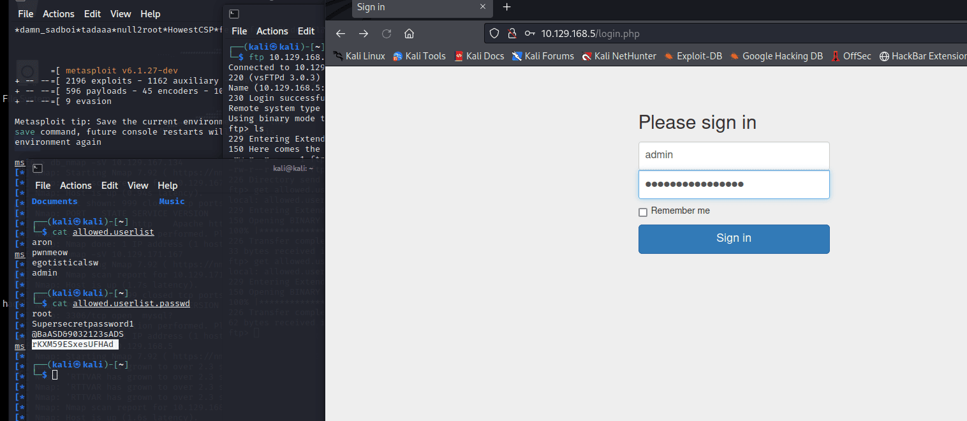Image resolution: width=967 pixels, height=421 pixels.
Task: Reload the page with the refresh icon
Action: click(x=387, y=34)
